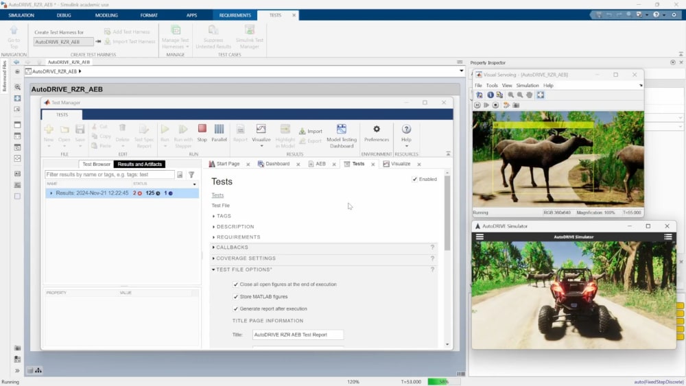This screenshot has height=386, width=686.
Task: Open Create Test Harness for model field
Action: 63,42
